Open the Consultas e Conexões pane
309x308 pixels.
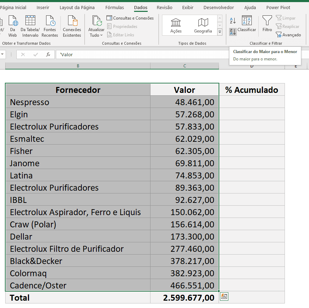(x=130, y=18)
